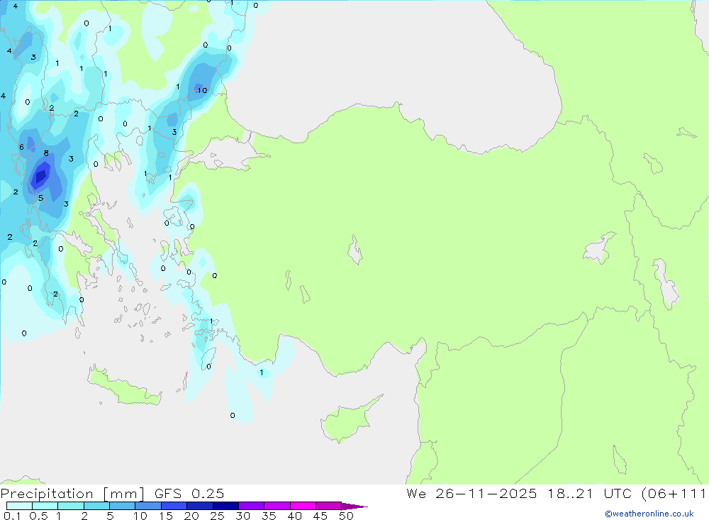Click the island of Cyprus on the map
This screenshot has height=520, width=709.
(x=350, y=419)
